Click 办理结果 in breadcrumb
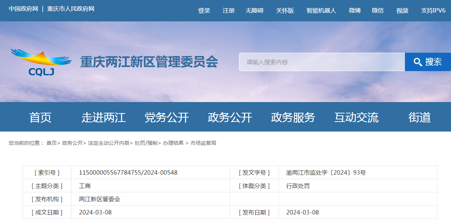 [173, 143]
